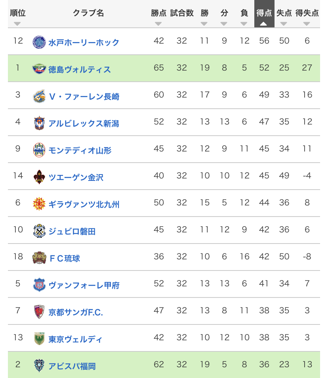Screen dimensions: 328x378
Task: Toggle the active 得点 sort arrow
Action: 264,24
